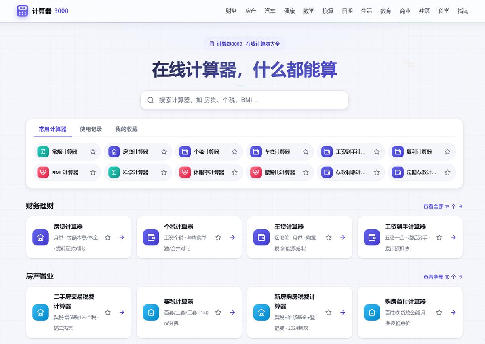The width and height of the screenshot is (485, 344).
Task: Star the BMI 计算器 chip
Action: coord(93,172)
